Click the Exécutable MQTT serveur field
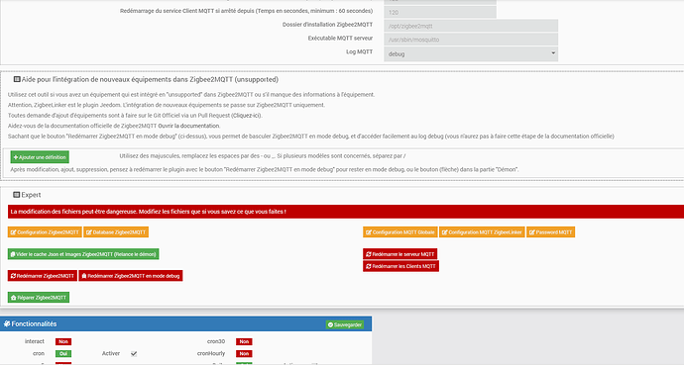This screenshot has height=365, width=684. 471,40
